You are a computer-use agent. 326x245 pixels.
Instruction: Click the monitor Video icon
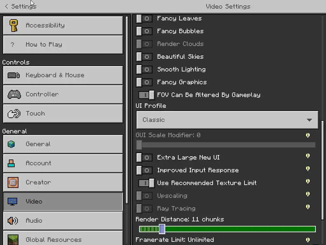pyautogui.click(x=12, y=202)
